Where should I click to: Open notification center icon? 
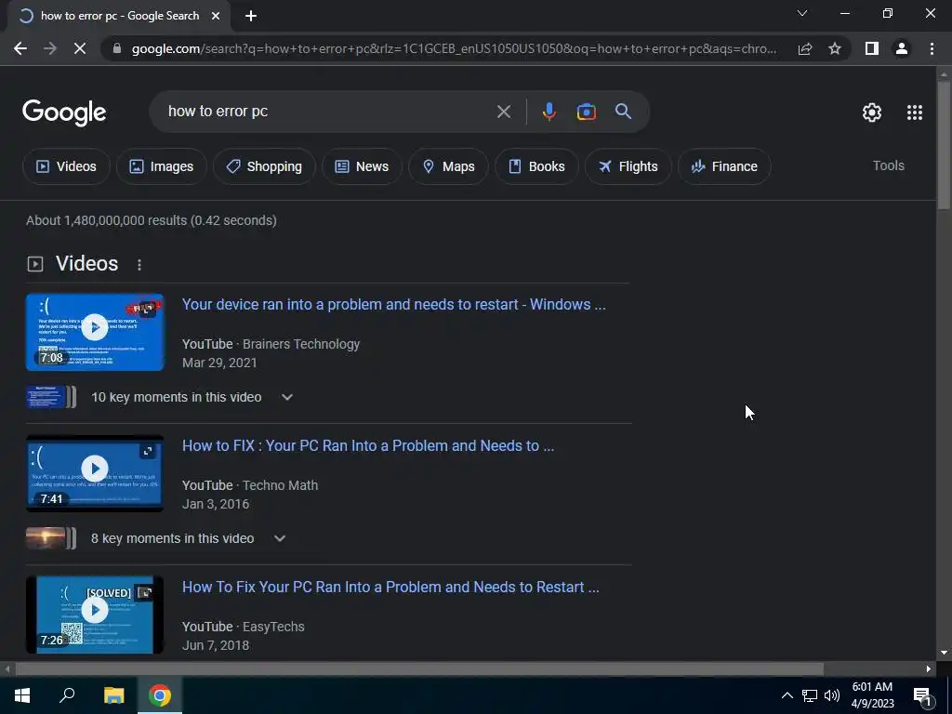click(x=922, y=695)
